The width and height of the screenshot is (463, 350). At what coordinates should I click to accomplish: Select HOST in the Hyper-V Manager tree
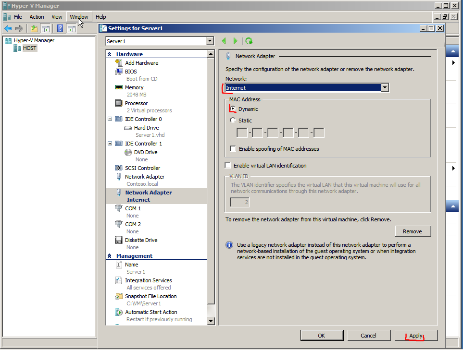(29, 48)
